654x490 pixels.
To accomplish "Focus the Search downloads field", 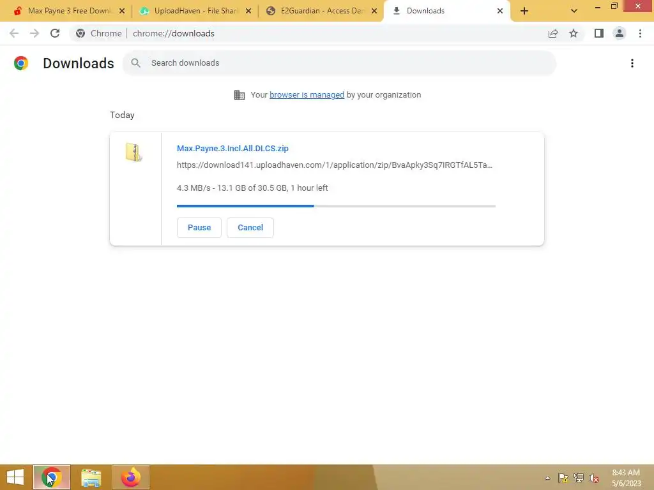I will [340, 63].
